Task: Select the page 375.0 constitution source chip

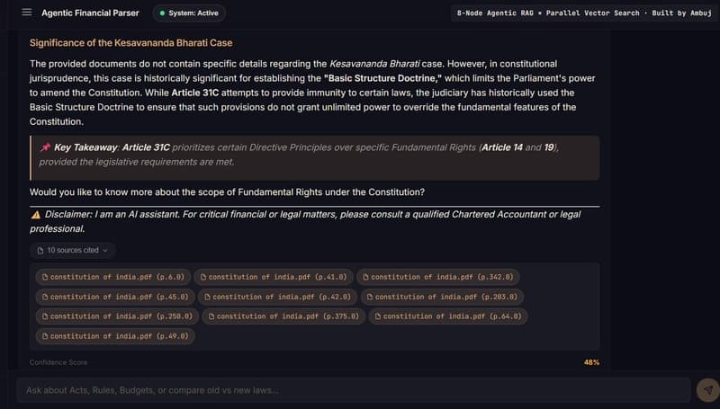Action: [283, 316]
